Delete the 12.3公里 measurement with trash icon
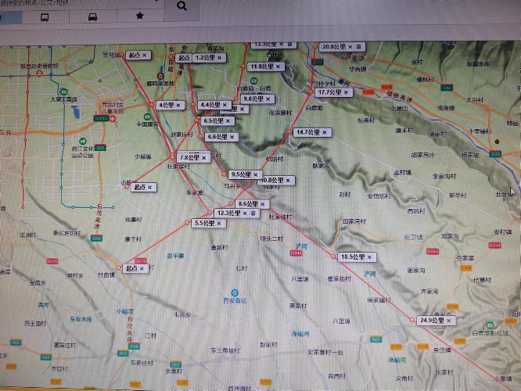Image resolution: width=521 pixels, height=391 pixels. pos(253,213)
